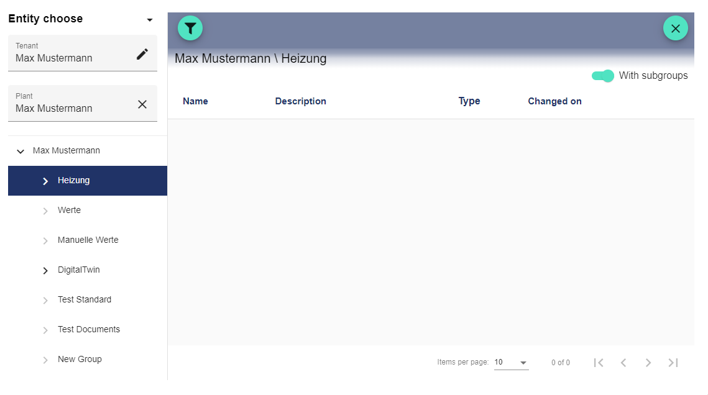Click the Tenant input field

tap(71, 58)
